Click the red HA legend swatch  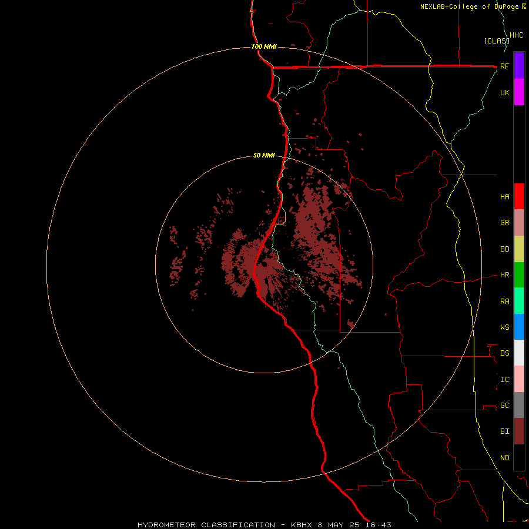(519, 196)
